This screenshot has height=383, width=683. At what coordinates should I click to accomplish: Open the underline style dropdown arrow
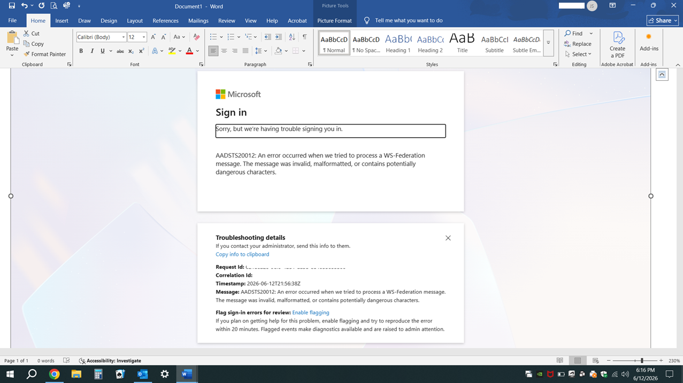111,51
